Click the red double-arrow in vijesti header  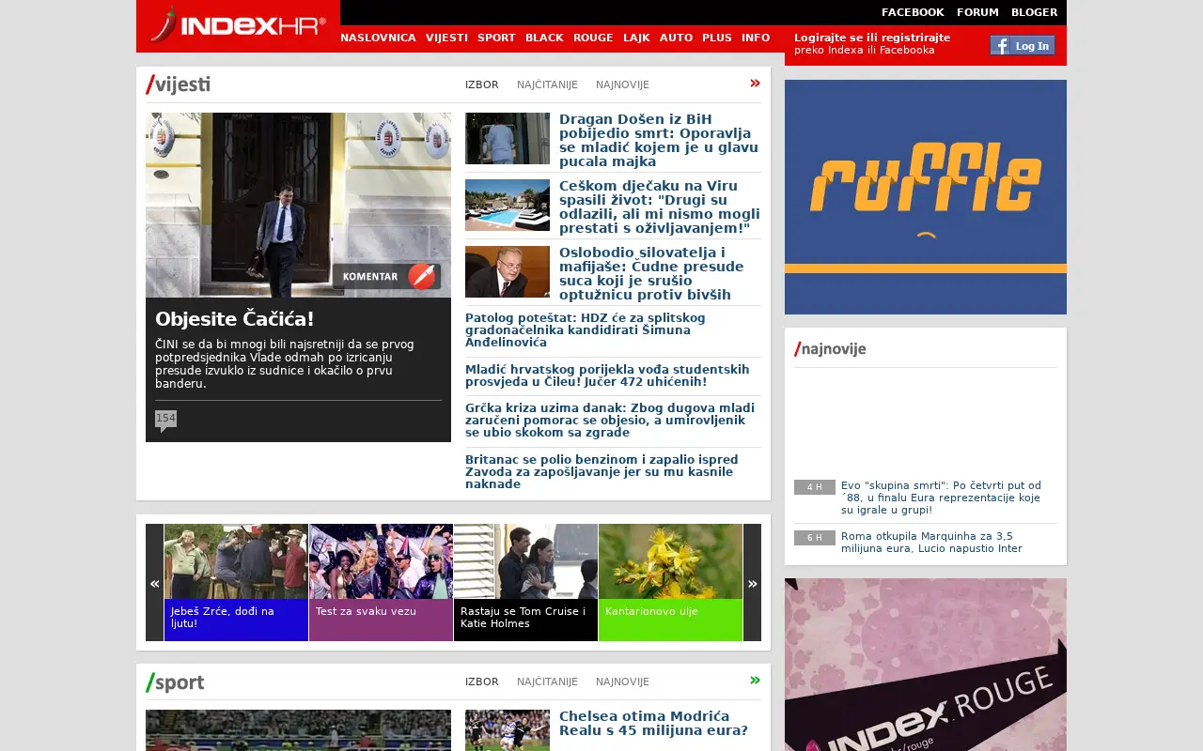click(x=755, y=84)
